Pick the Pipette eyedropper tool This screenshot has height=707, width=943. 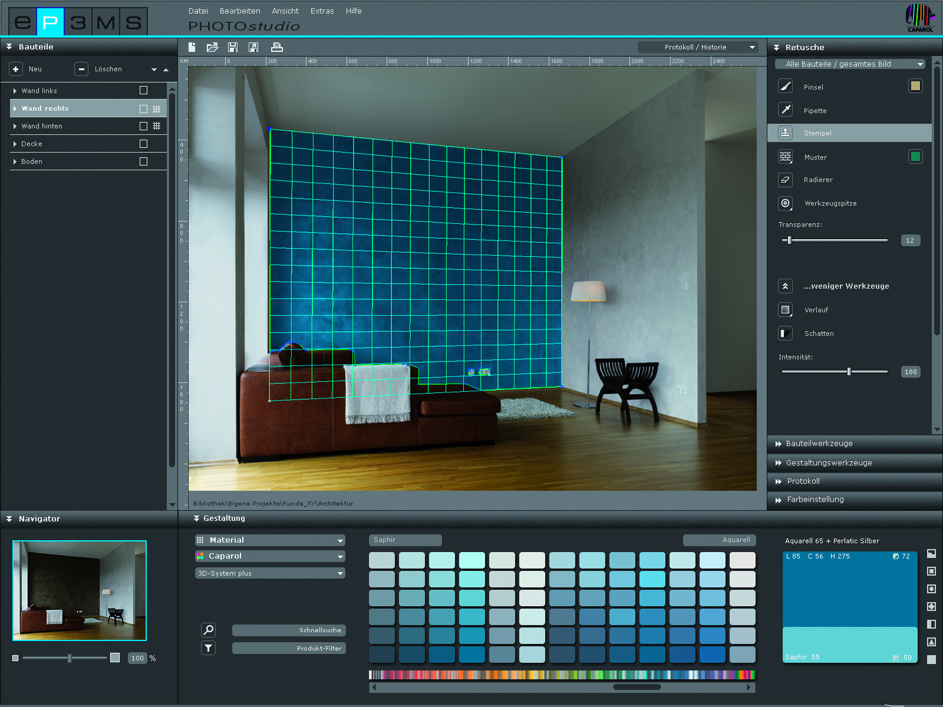tap(786, 110)
